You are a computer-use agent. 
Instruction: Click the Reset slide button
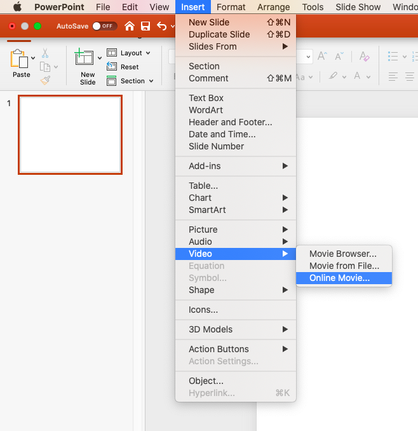(x=123, y=67)
